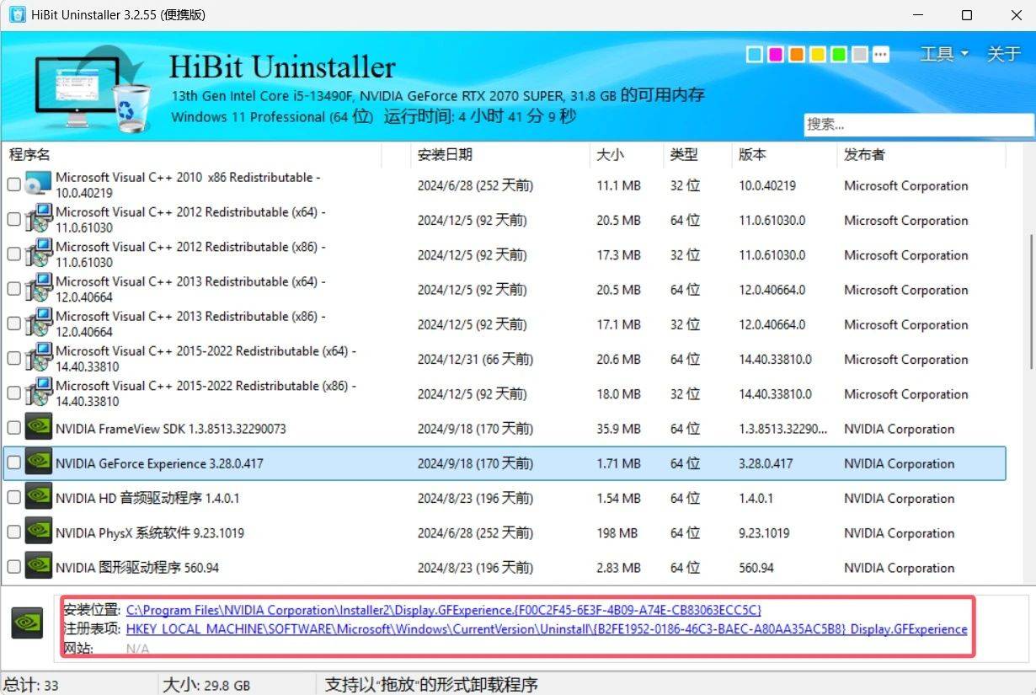1036x695 pixels.
Task: Click into the 搜索... search box
Action: [x=918, y=124]
